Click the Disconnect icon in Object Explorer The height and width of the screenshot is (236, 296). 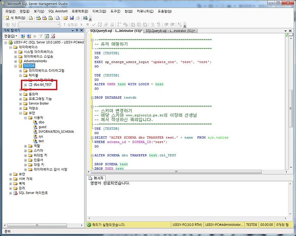pos(29,36)
